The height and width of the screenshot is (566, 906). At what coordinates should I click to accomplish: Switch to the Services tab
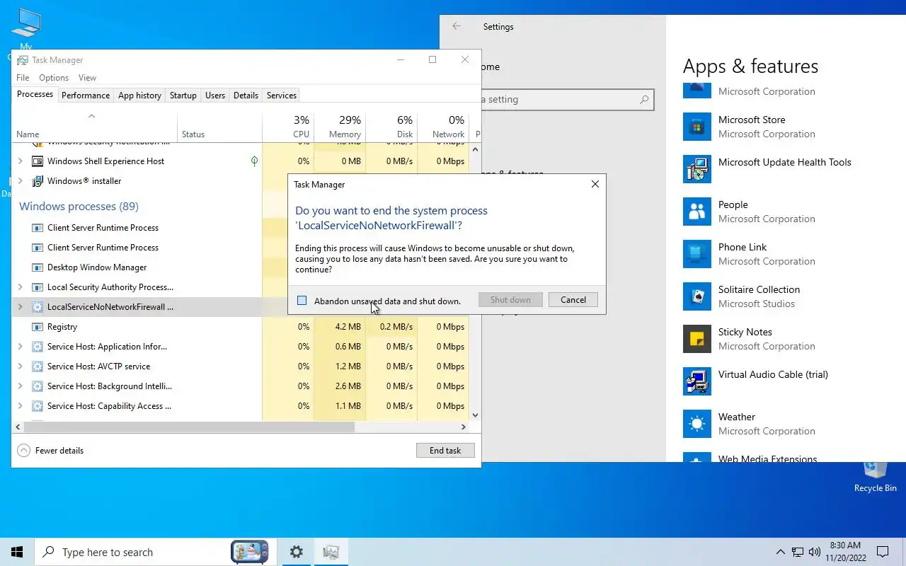pyautogui.click(x=282, y=96)
